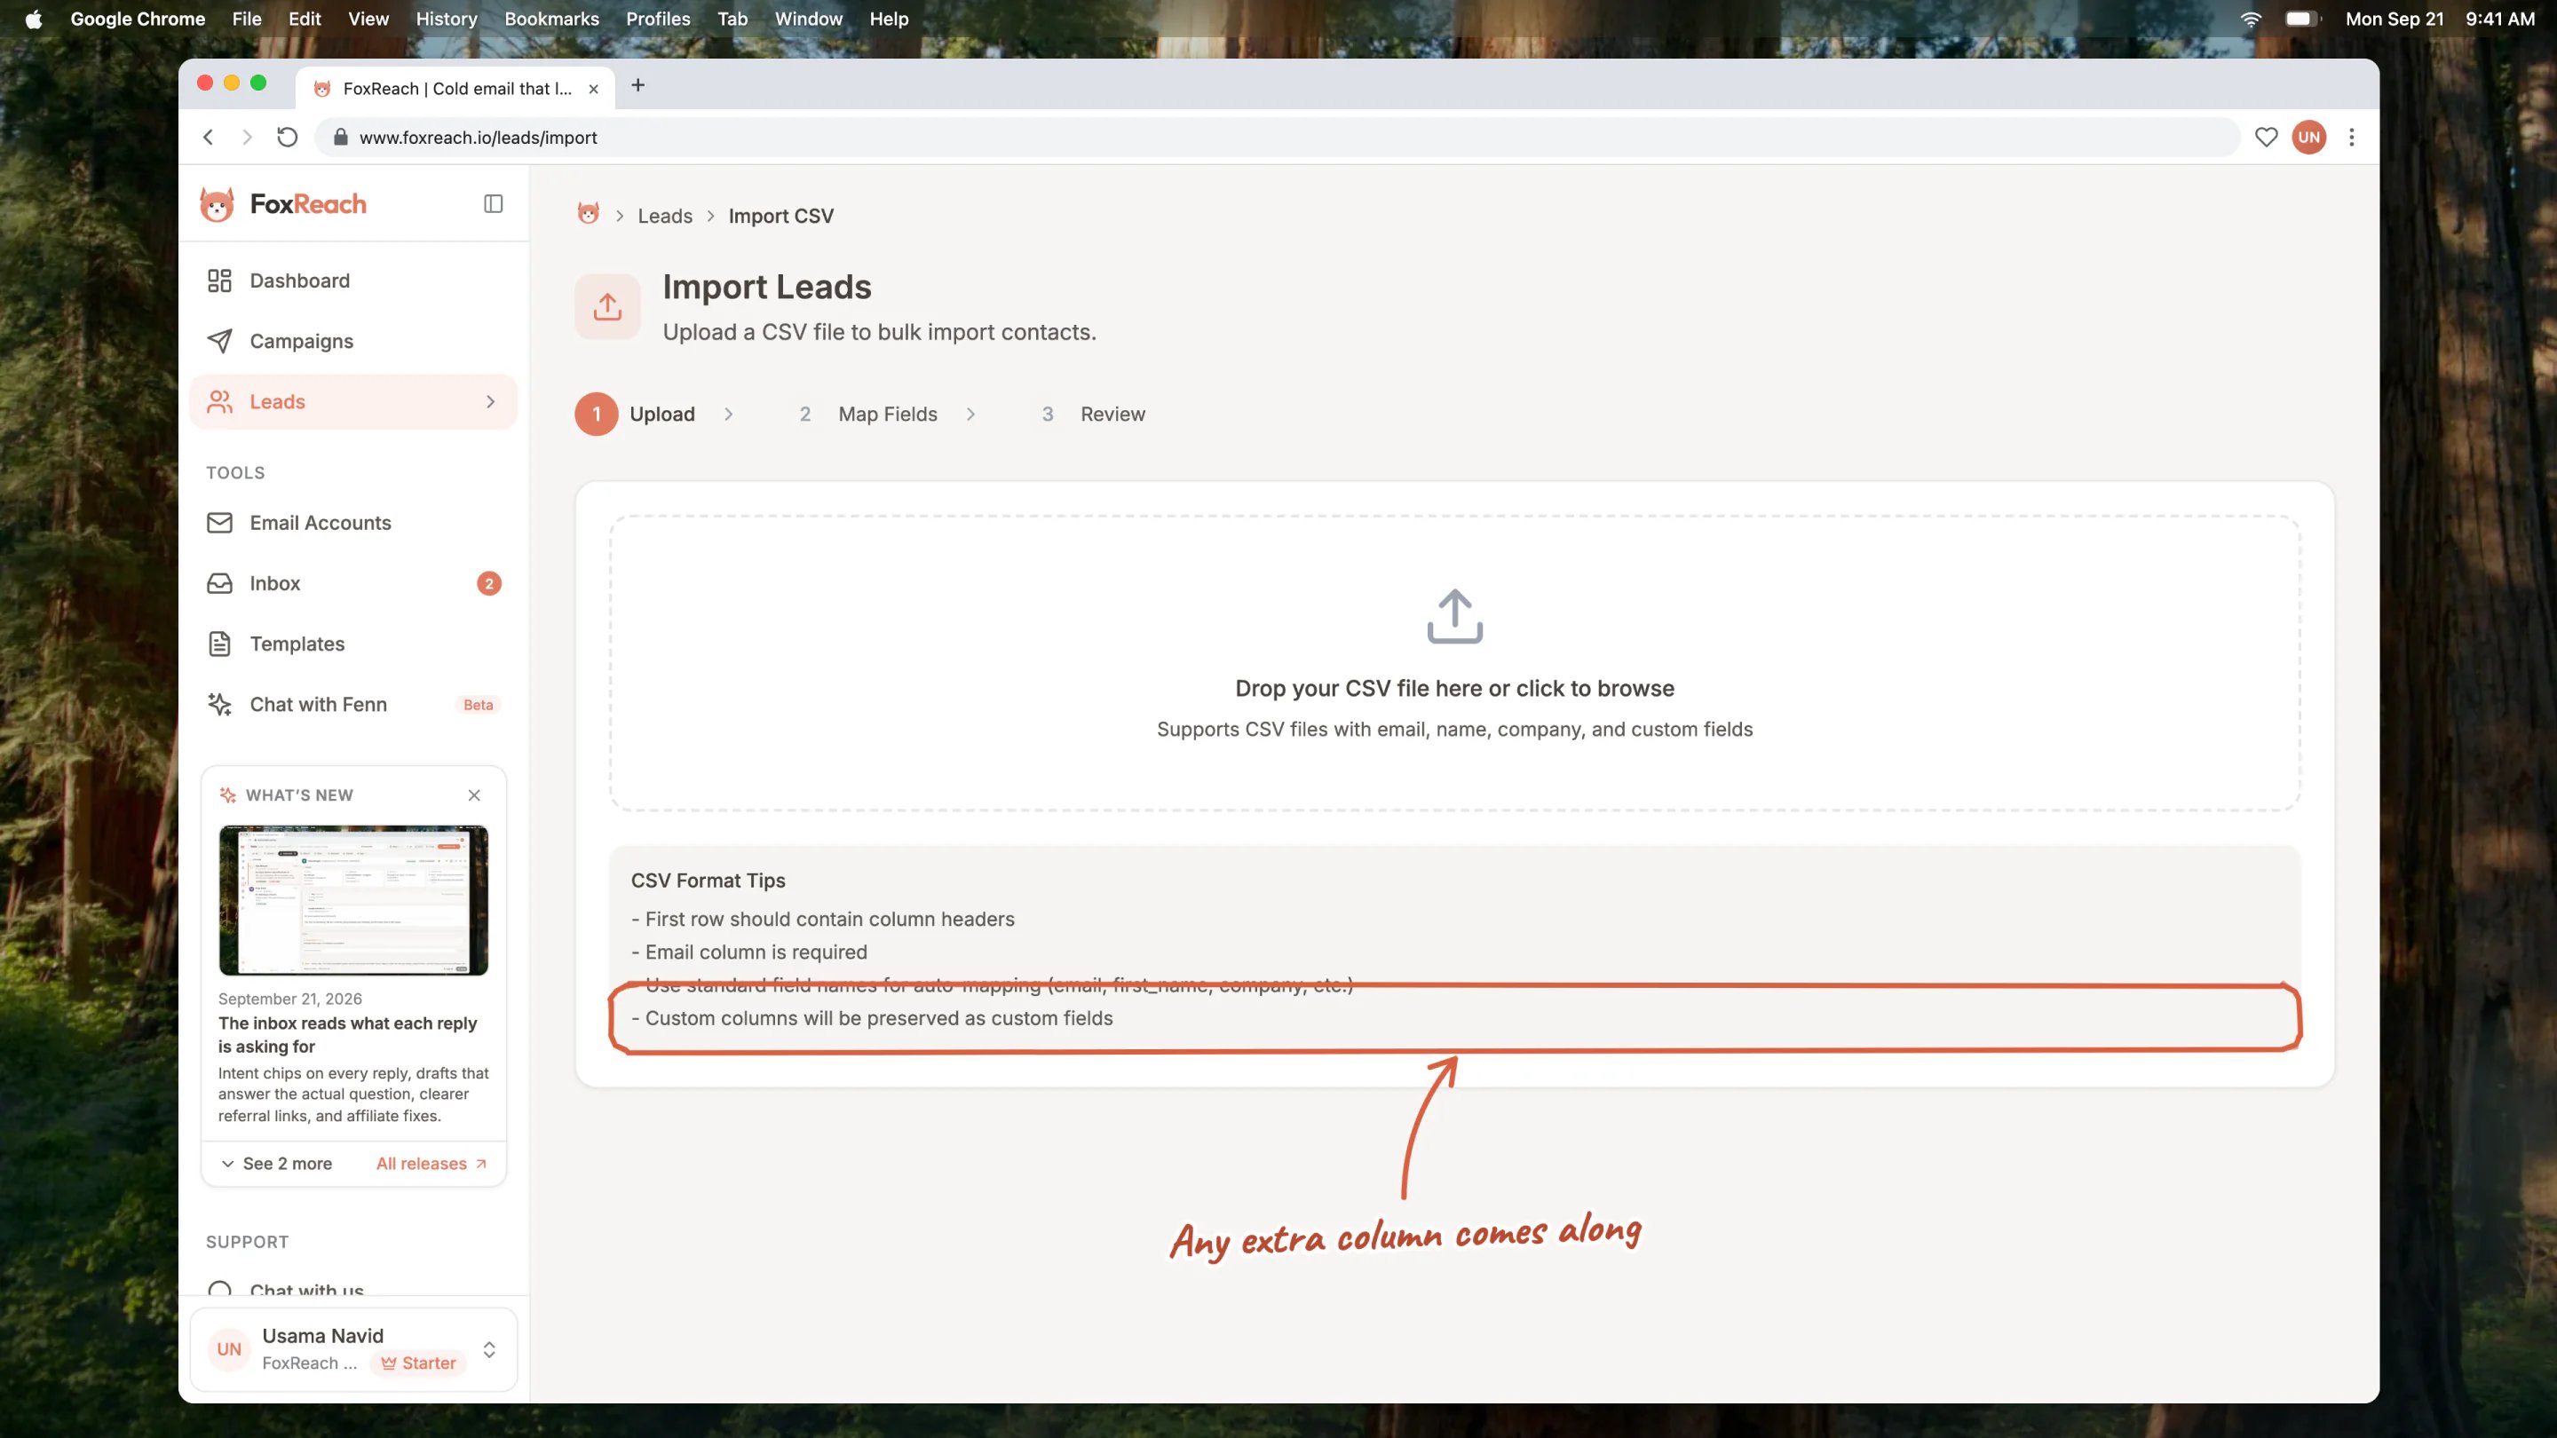The height and width of the screenshot is (1438, 2557).
Task: Click the Beta tag next to Fenn
Action: [x=478, y=705]
